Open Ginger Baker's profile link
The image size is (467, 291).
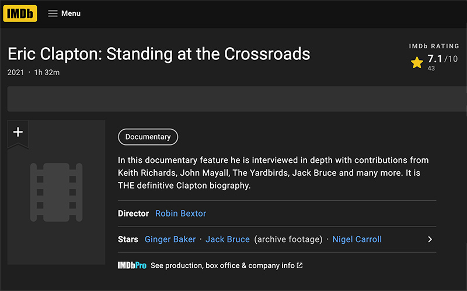click(x=170, y=239)
